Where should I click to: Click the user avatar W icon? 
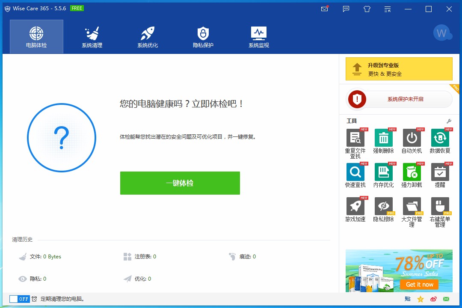coord(442,33)
